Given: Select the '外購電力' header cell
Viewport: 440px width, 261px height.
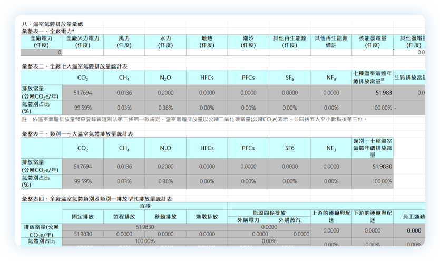Looking at the screenshot, I should coord(248,220).
